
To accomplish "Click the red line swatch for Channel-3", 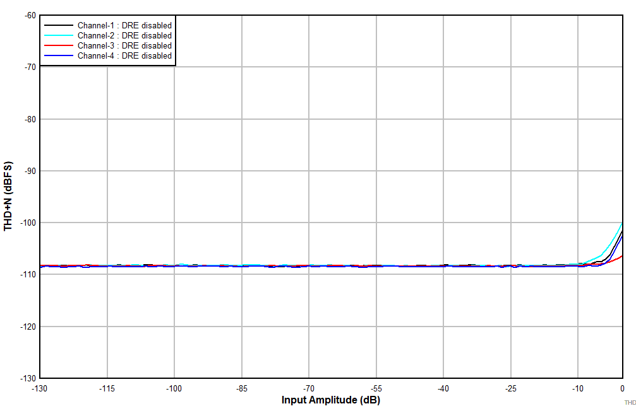I will (x=59, y=45).
